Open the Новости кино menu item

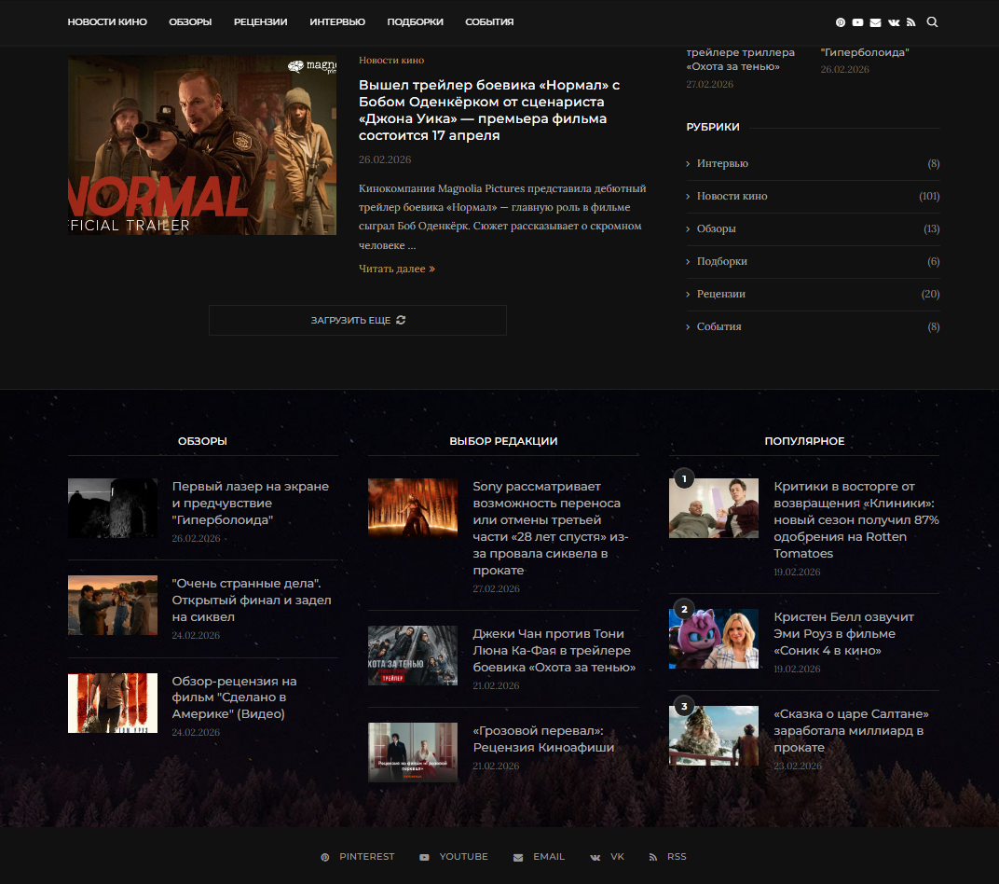click(x=107, y=21)
